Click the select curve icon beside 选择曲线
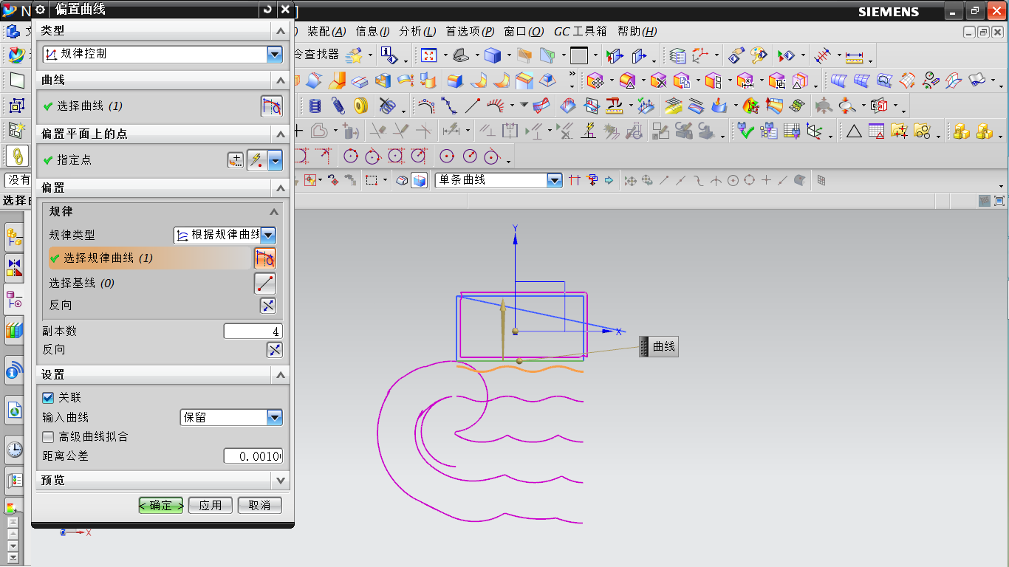This screenshot has height=567, width=1009. 272,106
